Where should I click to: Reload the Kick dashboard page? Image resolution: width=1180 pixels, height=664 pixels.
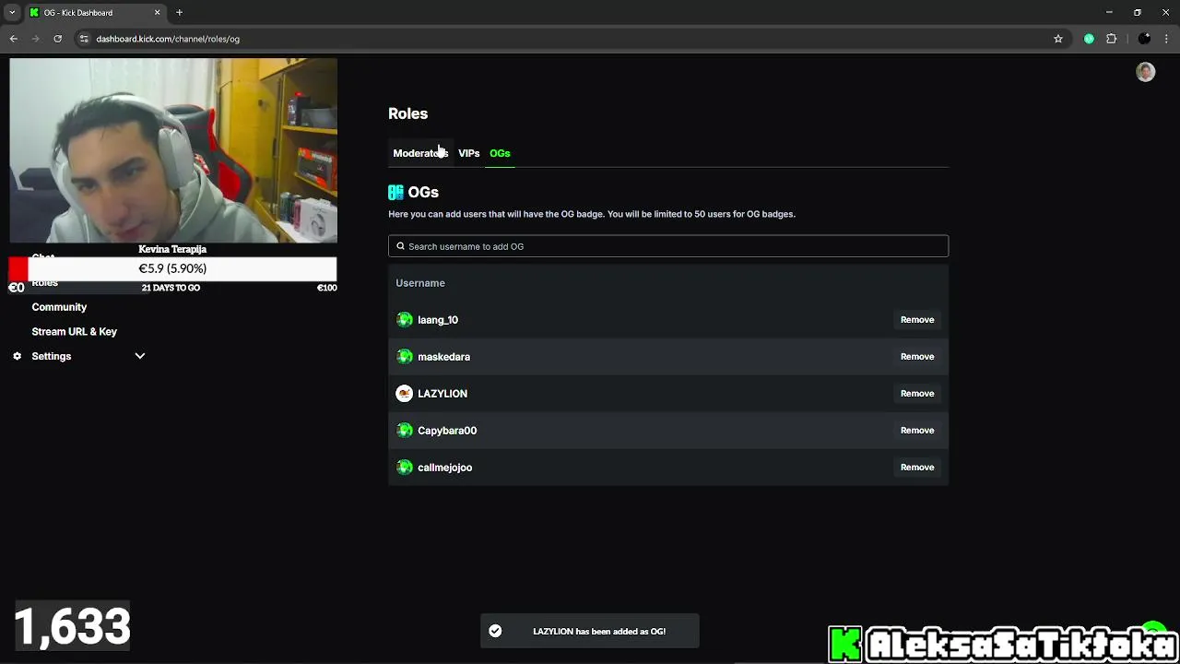click(57, 39)
